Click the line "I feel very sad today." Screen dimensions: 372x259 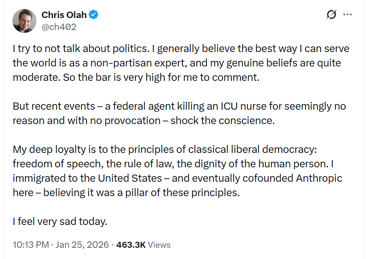[x=60, y=221]
